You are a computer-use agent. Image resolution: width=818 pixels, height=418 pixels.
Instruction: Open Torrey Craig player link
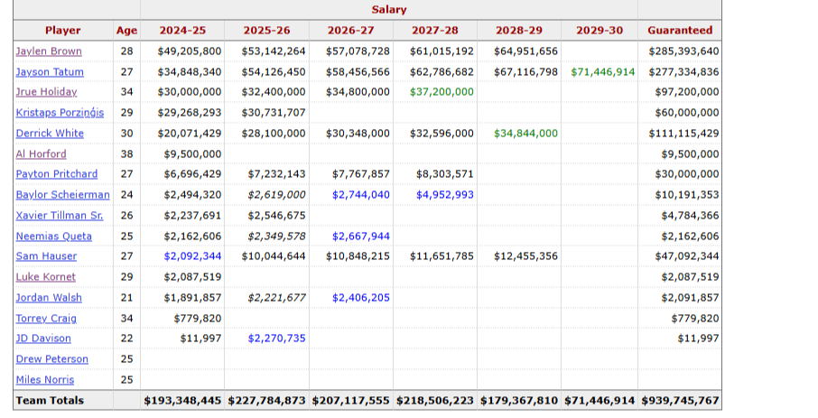pyautogui.click(x=46, y=319)
